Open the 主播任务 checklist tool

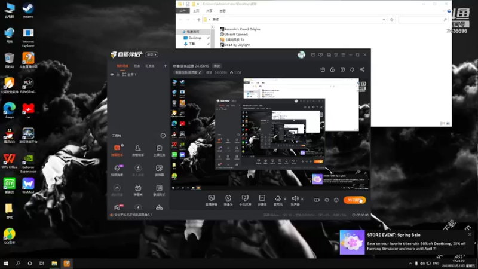(159, 151)
